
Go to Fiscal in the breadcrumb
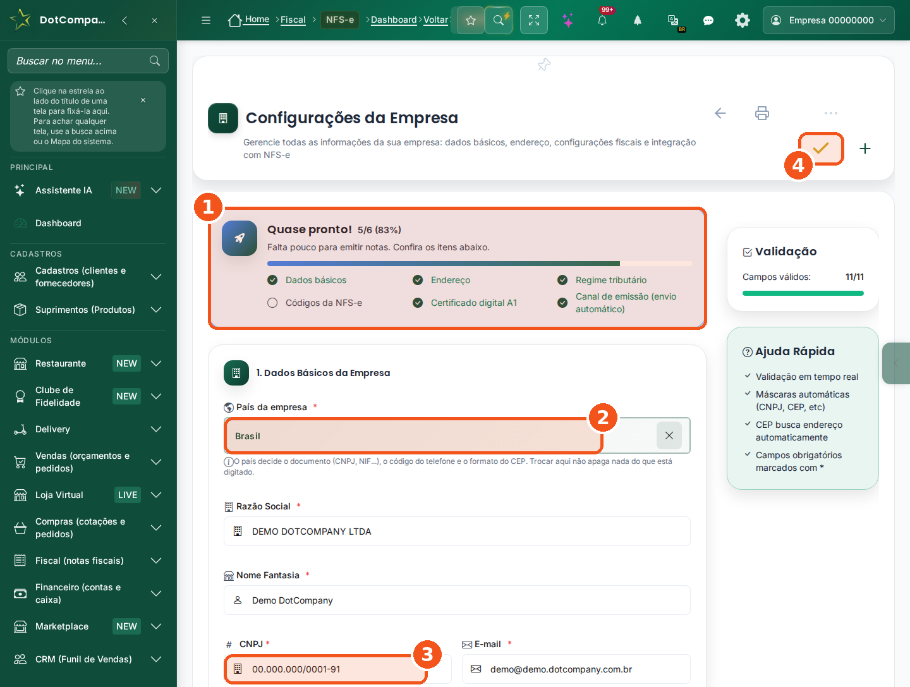[x=293, y=20]
